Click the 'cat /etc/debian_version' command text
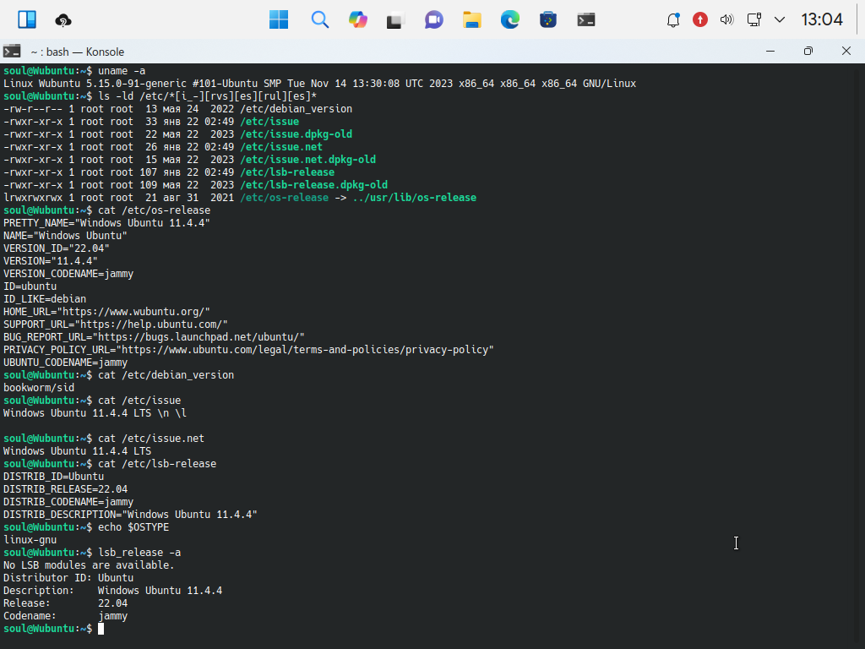Viewport: 865px width, 649px height. pos(166,375)
